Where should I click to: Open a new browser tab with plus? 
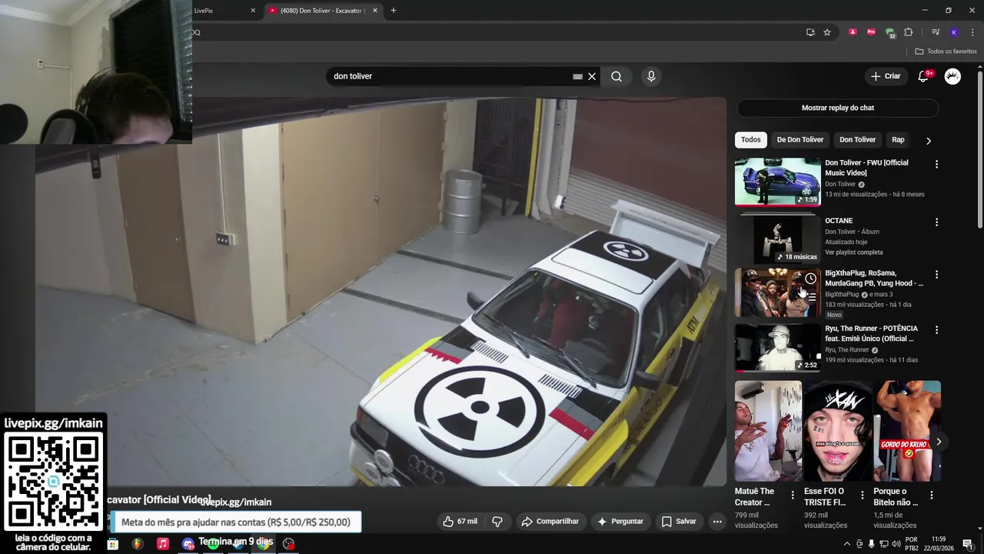tap(394, 11)
